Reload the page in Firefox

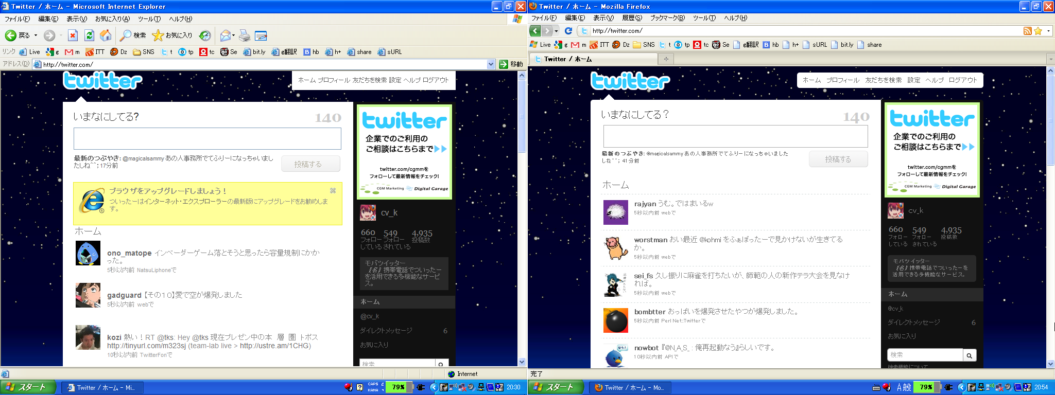pos(568,31)
